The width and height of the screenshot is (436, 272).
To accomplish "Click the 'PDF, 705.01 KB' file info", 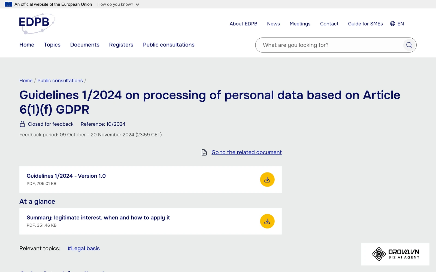I will (41, 184).
